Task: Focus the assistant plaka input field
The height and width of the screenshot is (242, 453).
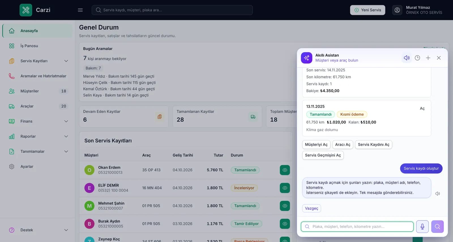Action: click(x=357, y=226)
